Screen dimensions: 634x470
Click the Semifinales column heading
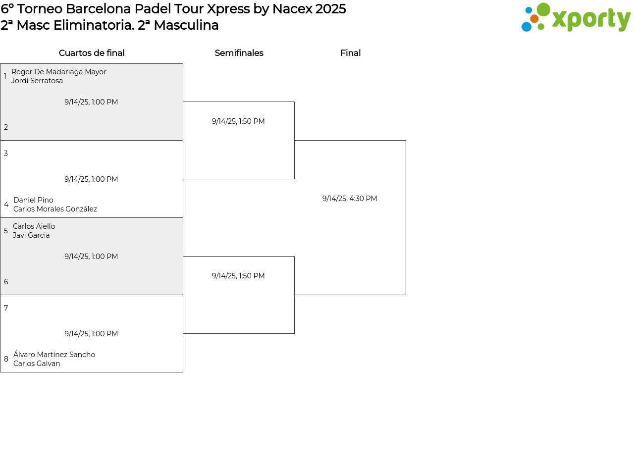239,53
